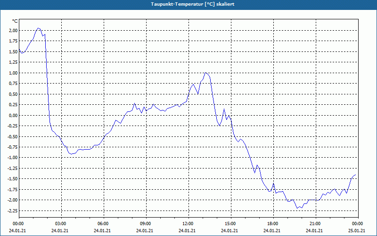Image resolution: width=377 pixels, height=236 pixels.
Task: Click the 24.01.21 date under 06:00
Action: [x=102, y=230]
